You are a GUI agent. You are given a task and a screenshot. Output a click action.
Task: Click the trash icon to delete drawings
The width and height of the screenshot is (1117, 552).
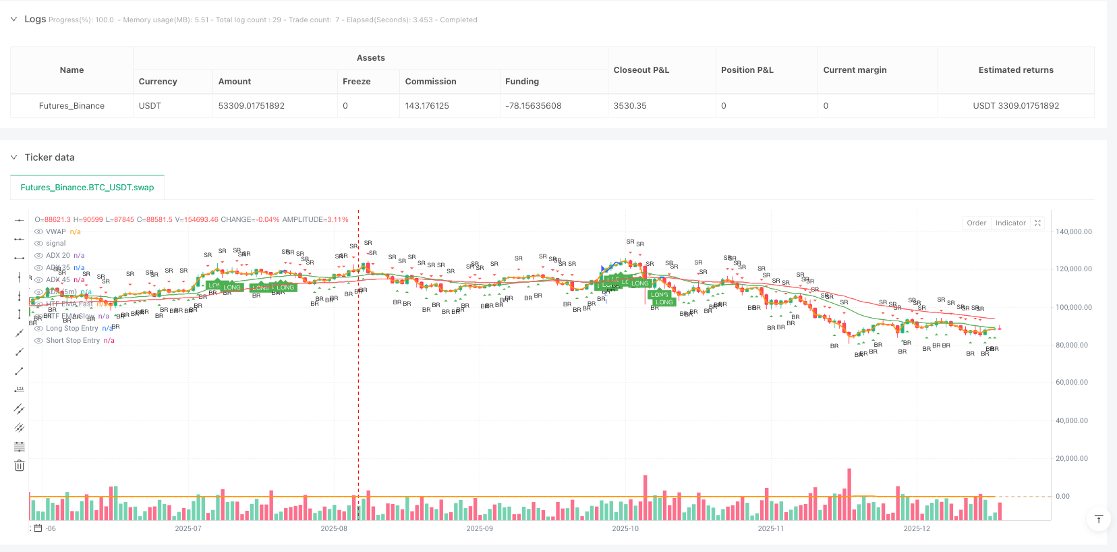coord(20,466)
